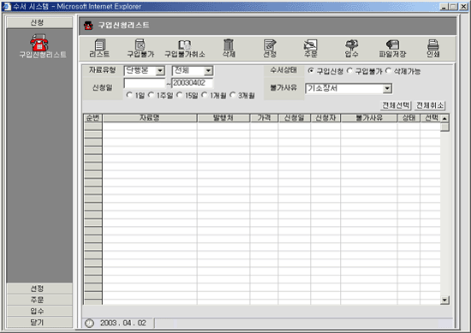This screenshot has width=471, height=333.
Task: Expand the 전체 dropdown list
Action: coord(208,71)
